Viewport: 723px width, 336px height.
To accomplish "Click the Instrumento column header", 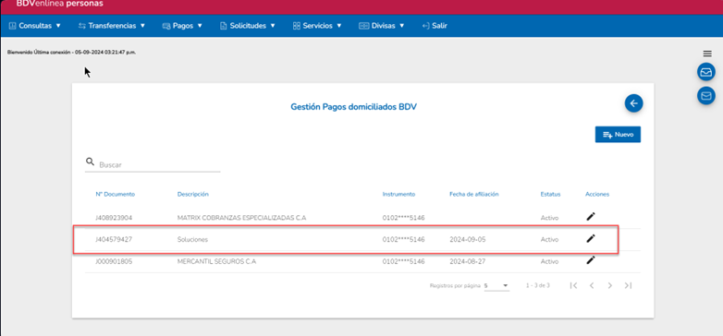I will pos(398,194).
